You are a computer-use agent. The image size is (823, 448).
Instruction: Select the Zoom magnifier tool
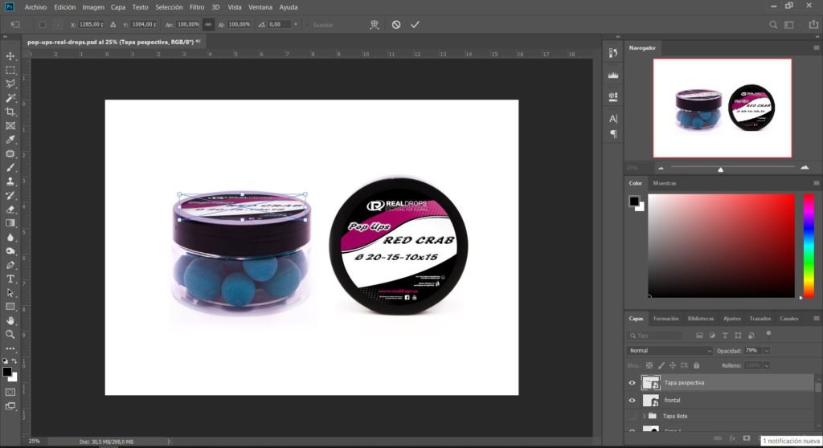tap(10, 334)
